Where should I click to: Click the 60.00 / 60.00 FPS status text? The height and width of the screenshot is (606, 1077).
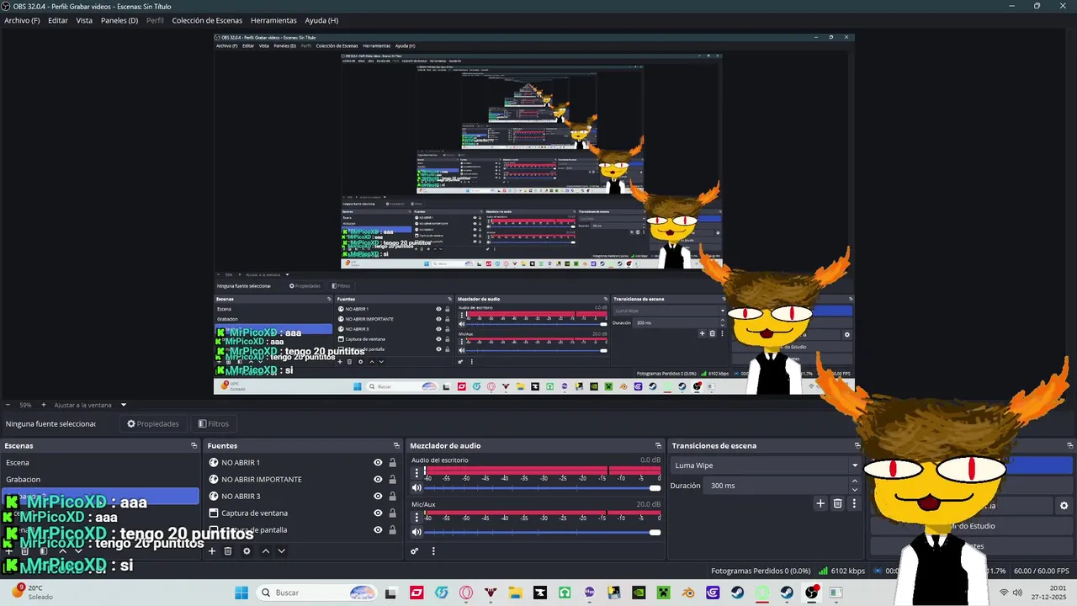click(x=1042, y=571)
